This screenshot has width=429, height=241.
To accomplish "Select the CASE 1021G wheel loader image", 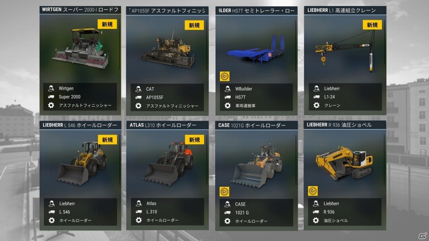I will point(256,166).
